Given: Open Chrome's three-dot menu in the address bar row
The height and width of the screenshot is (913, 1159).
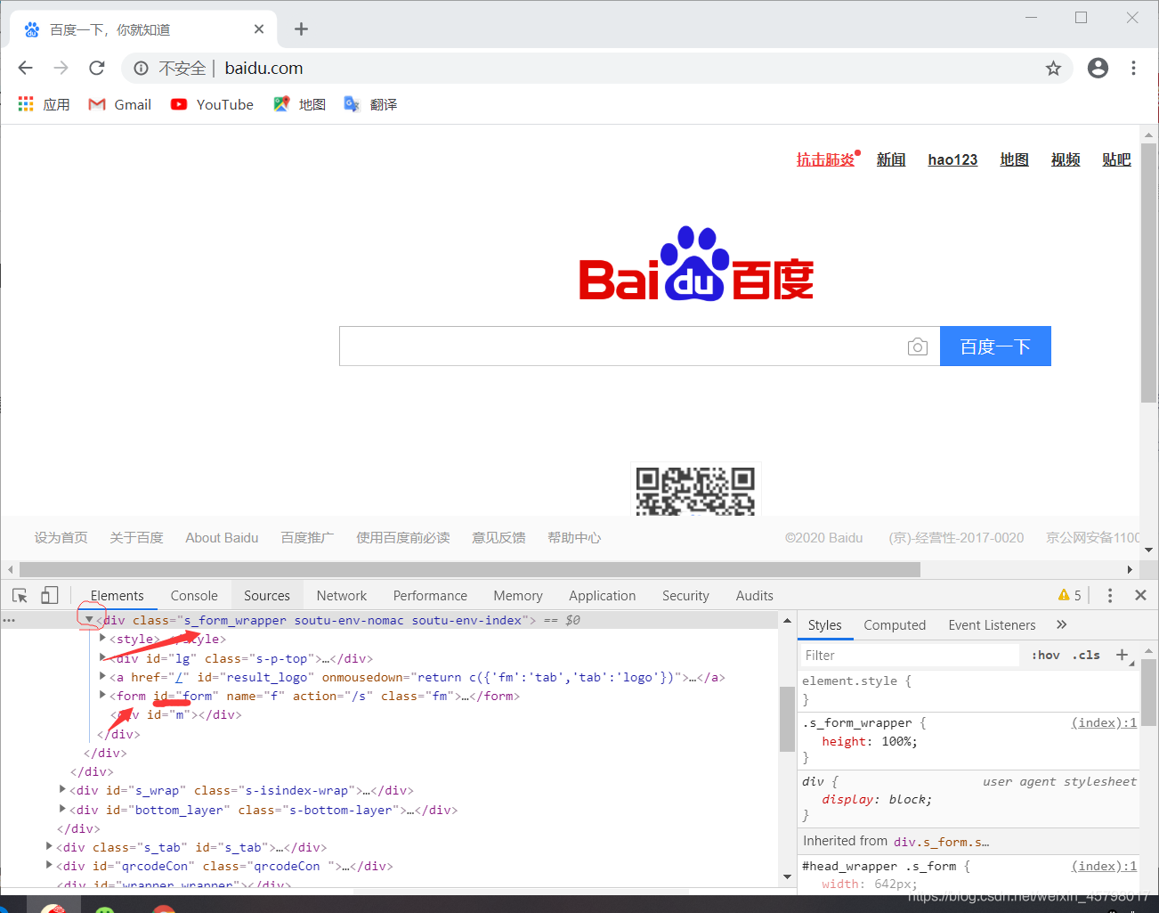Looking at the screenshot, I should tap(1133, 69).
